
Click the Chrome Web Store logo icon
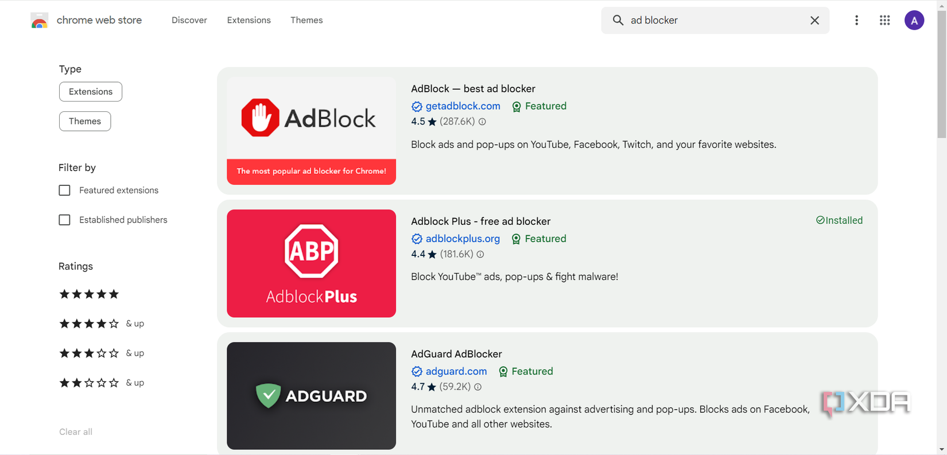point(39,21)
